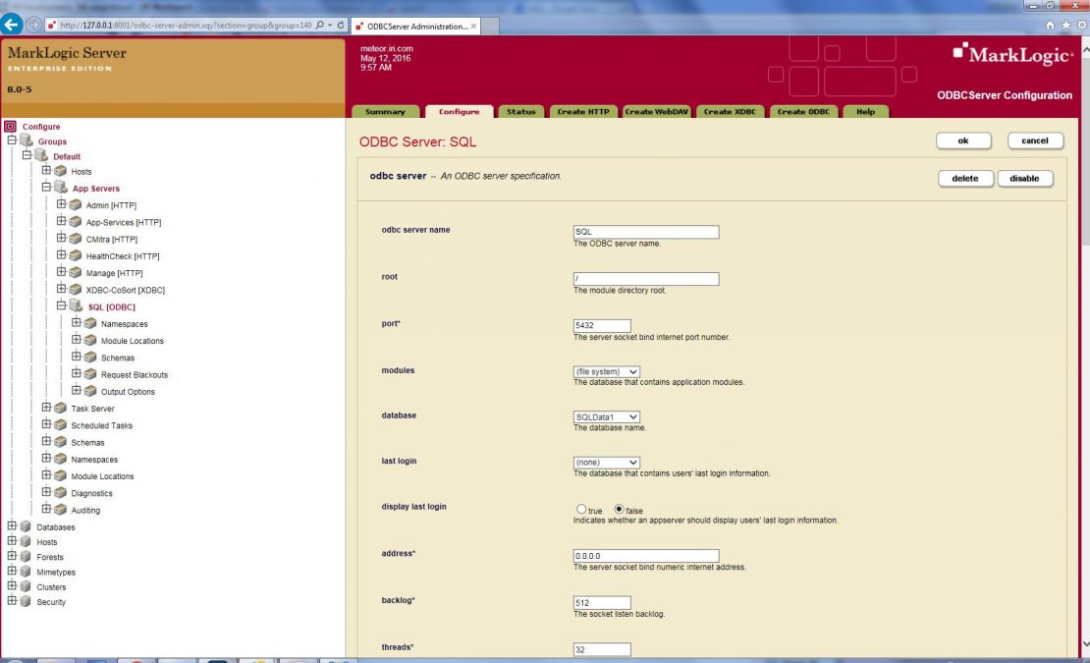The height and width of the screenshot is (663, 1090).
Task: Expand the Request Blackouts tree node
Action: pyautogui.click(x=77, y=373)
